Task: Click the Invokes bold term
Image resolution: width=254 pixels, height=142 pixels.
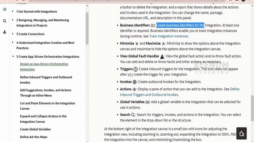Action: [126, 82]
